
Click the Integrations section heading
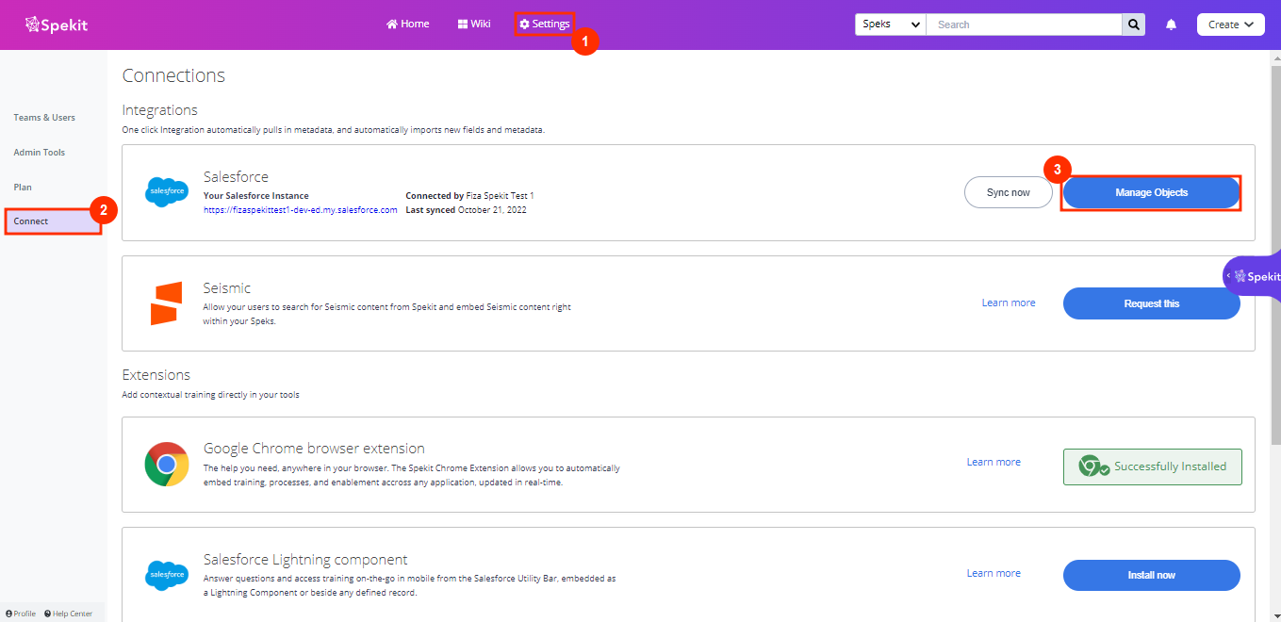tap(159, 110)
